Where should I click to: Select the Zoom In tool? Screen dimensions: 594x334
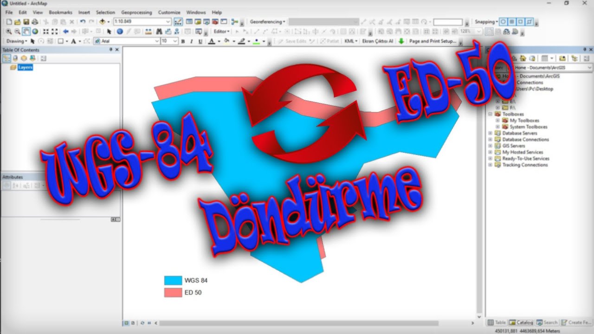point(9,32)
